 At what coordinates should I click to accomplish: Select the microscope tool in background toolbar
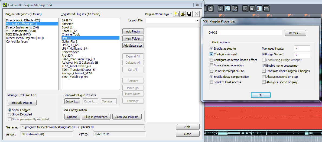coord(211,8)
